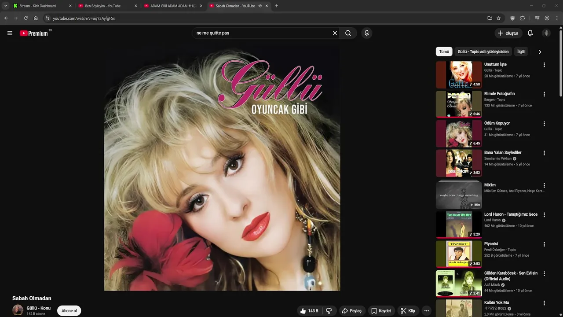Bookmark this page with the star

pyautogui.click(x=499, y=18)
